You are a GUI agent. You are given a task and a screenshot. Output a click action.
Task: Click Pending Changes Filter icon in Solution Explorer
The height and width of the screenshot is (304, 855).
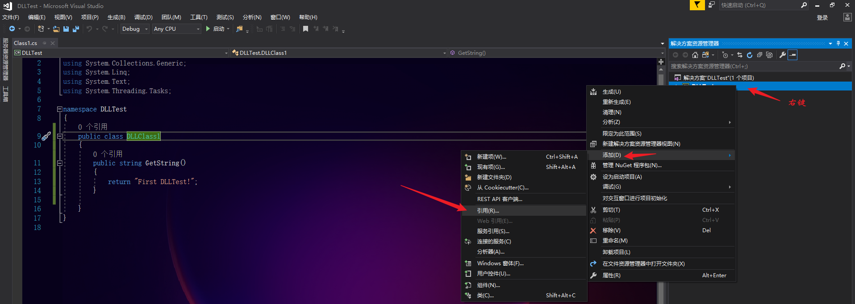(x=725, y=55)
